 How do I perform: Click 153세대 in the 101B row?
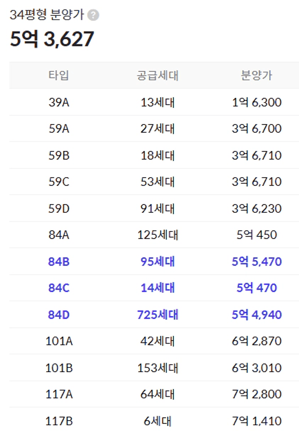pos(158,368)
